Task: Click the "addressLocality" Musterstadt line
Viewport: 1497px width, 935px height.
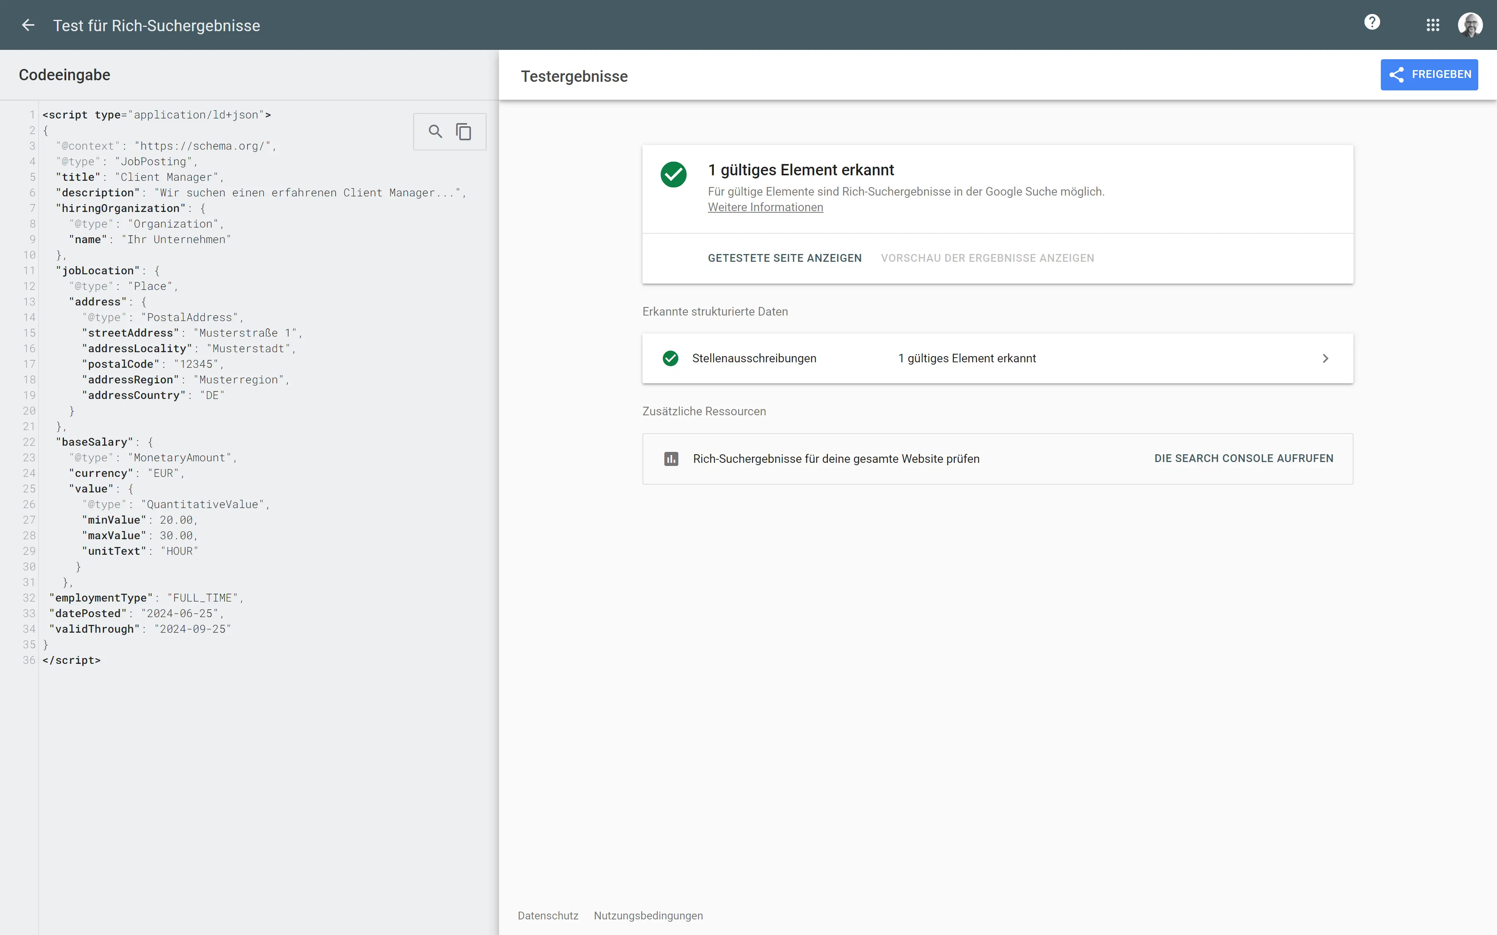Action: point(189,349)
